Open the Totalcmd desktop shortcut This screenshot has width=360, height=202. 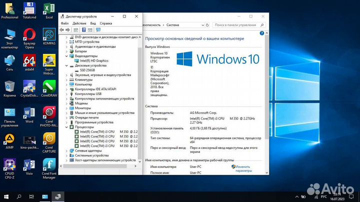tap(29, 10)
